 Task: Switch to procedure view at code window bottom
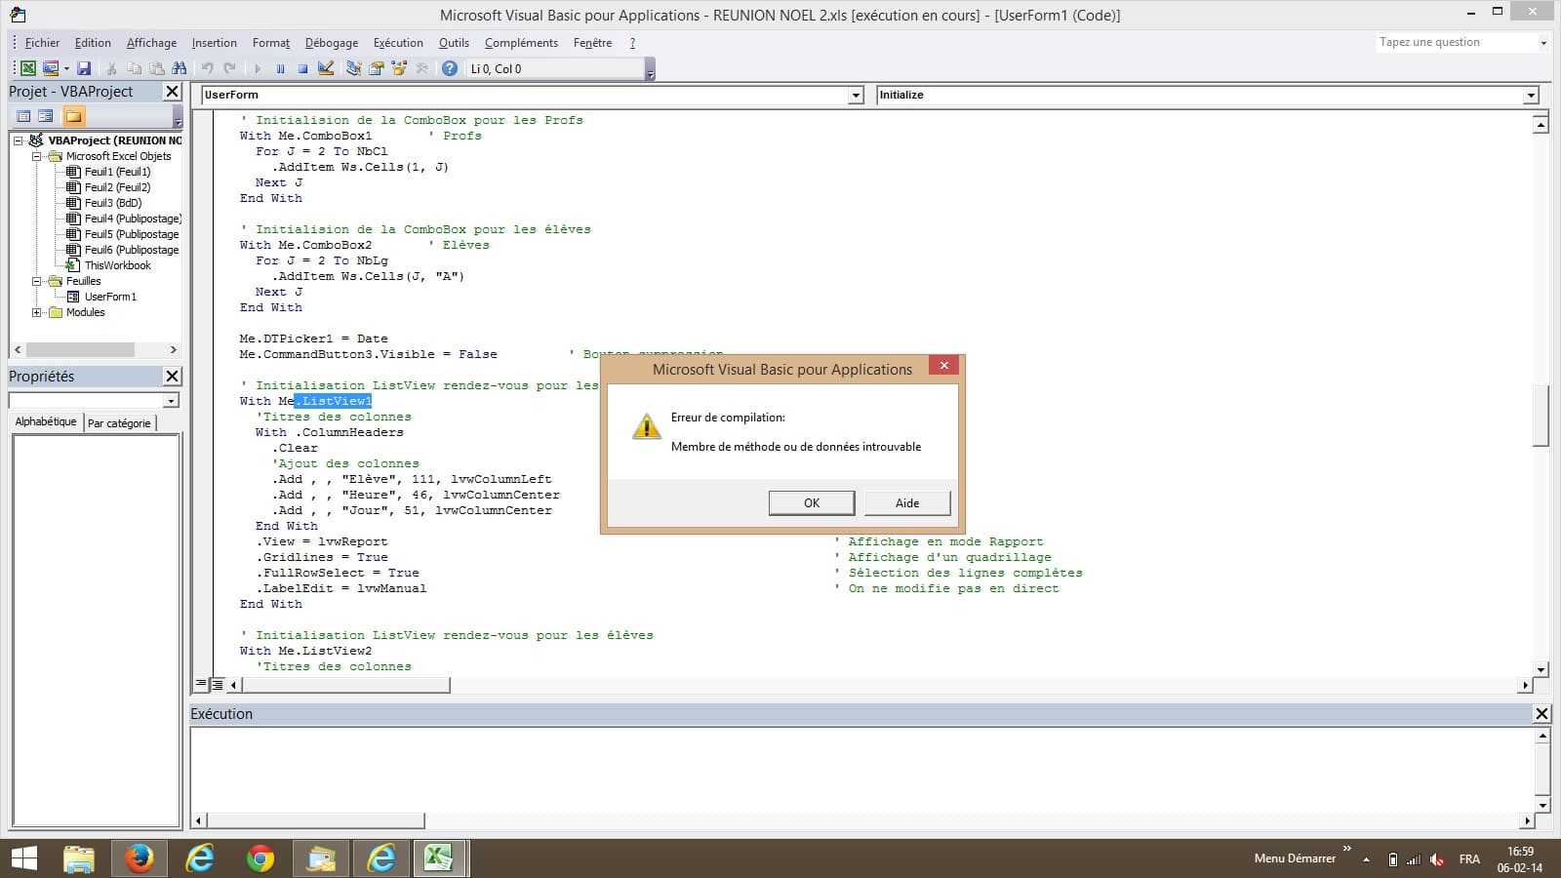click(202, 685)
